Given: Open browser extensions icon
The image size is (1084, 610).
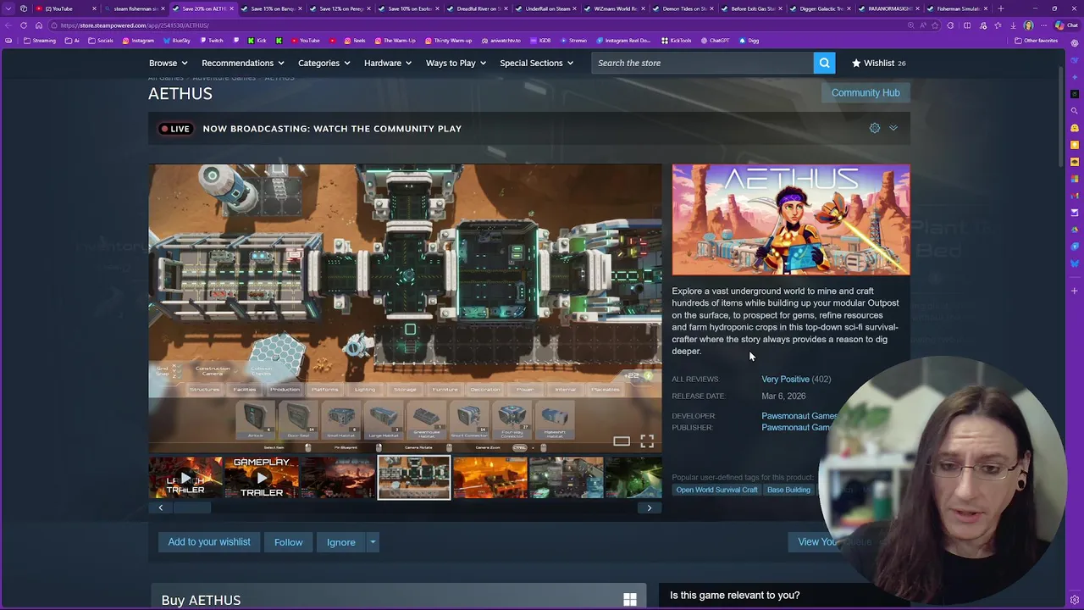Looking at the screenshot, I should (951, 25).
